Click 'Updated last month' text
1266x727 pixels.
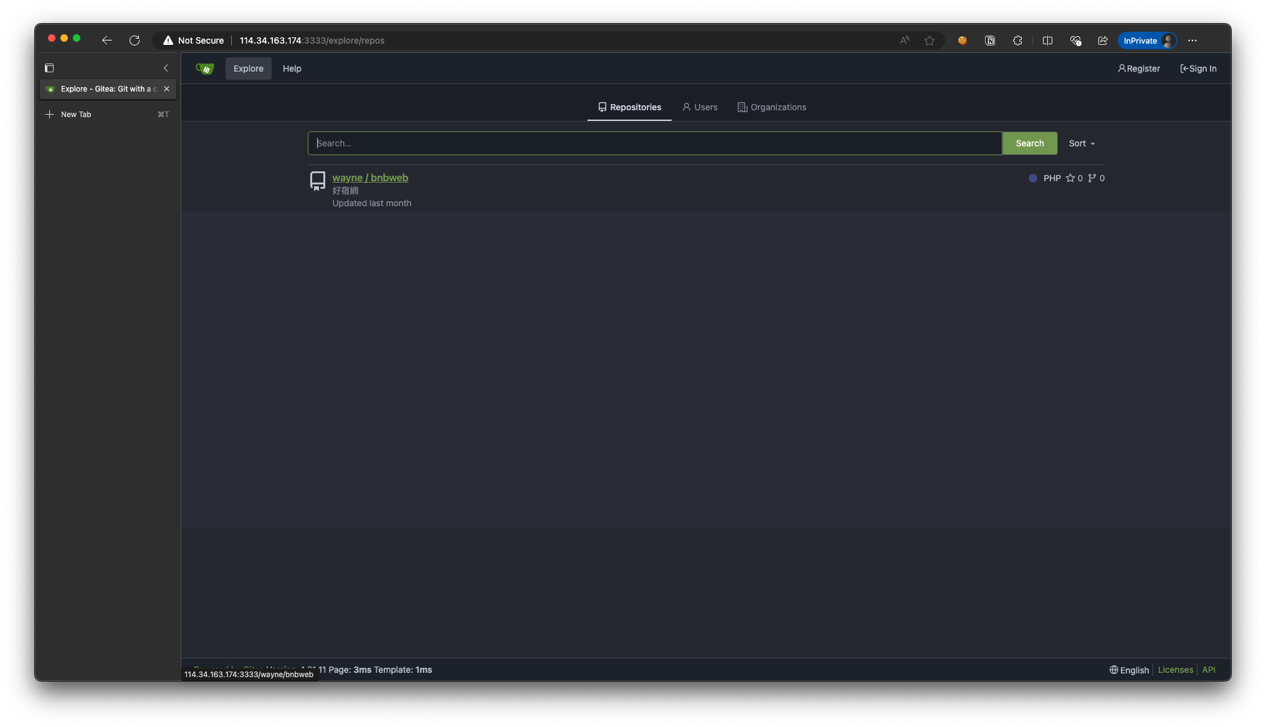372,203
